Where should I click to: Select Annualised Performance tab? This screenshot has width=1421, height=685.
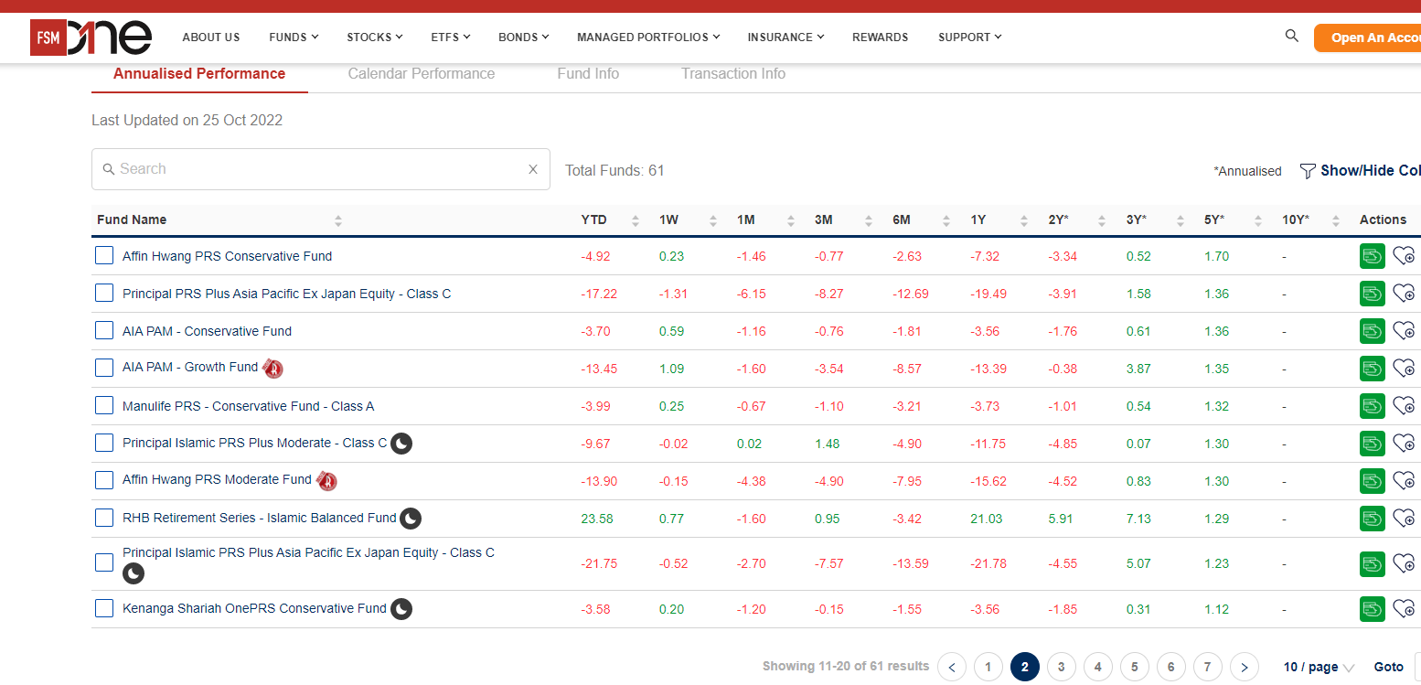(199, 74)
